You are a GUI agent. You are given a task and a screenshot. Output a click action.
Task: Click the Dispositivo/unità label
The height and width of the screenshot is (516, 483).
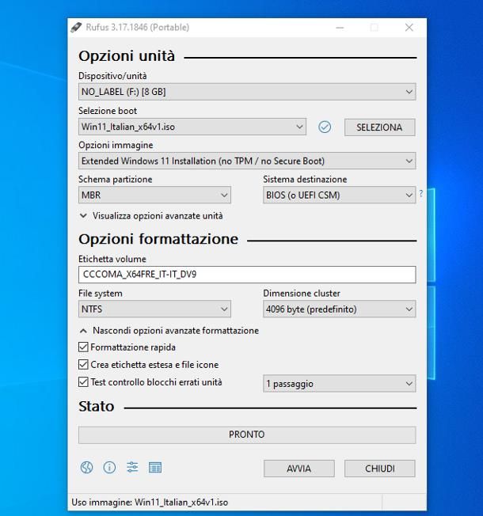[112, 76]
